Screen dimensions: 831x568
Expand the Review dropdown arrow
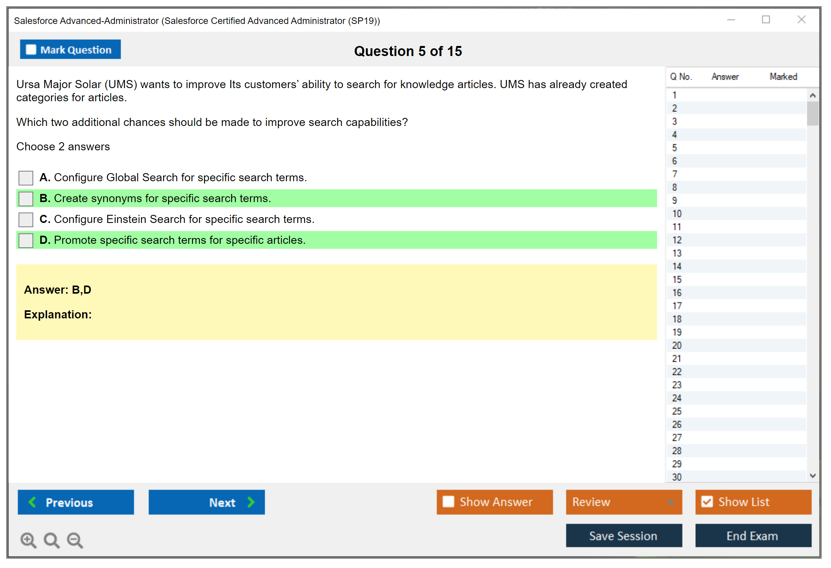pos(671,502)
